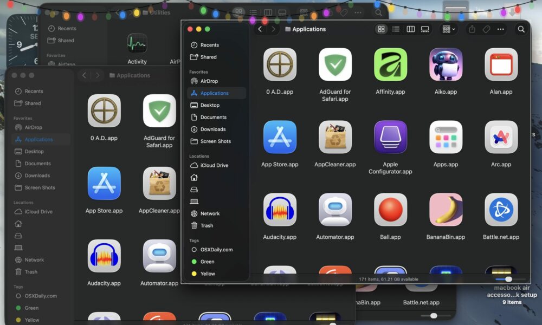The height and width of the screenshot is (325, 542).
Task: Switch front window to column view
Action: 411,29
